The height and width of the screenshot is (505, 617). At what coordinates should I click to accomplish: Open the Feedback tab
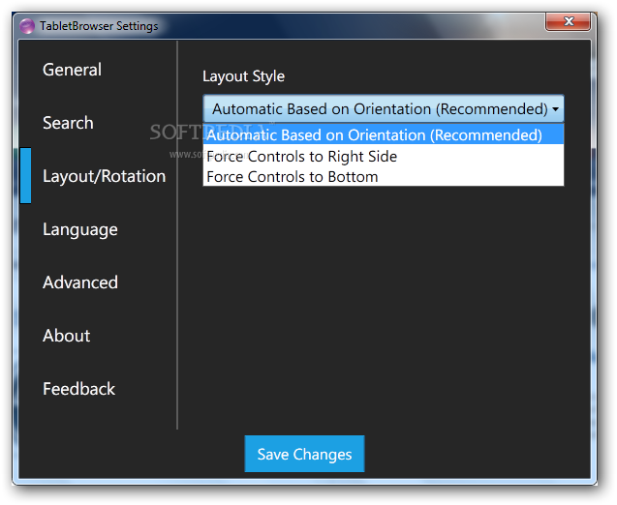pyautogui.click(x=78, y=389)
